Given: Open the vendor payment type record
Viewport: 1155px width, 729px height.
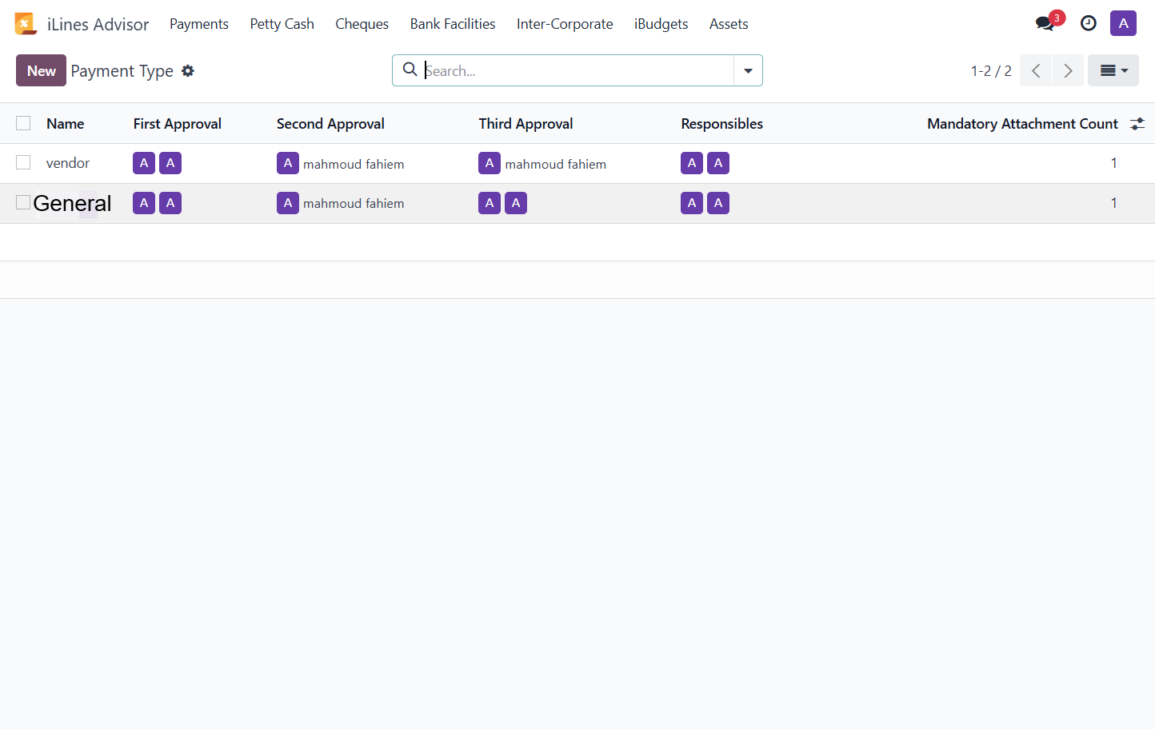Looking at the screenshot, I should 68,163.
